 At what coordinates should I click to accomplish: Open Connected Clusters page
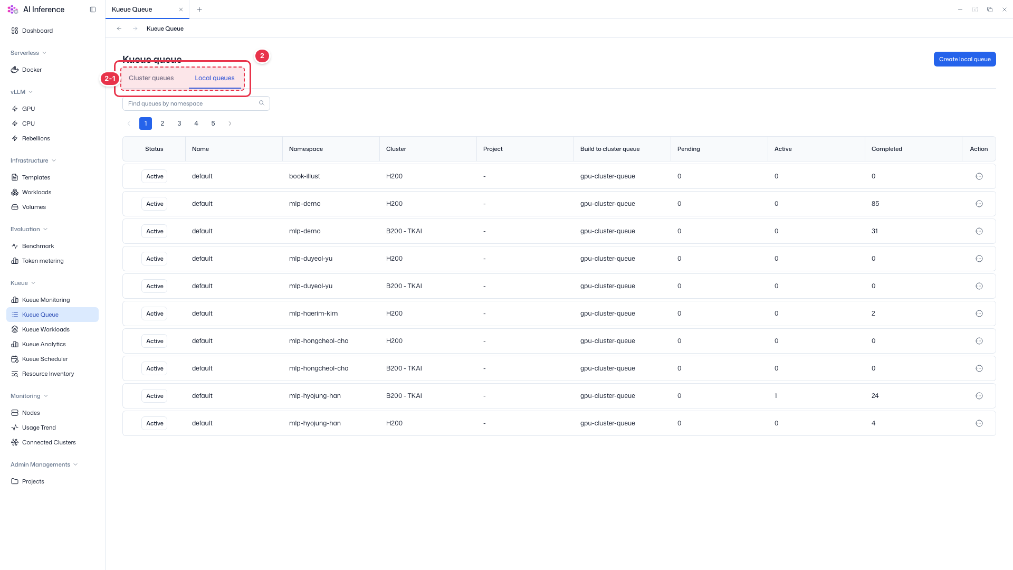click(49, 442)
